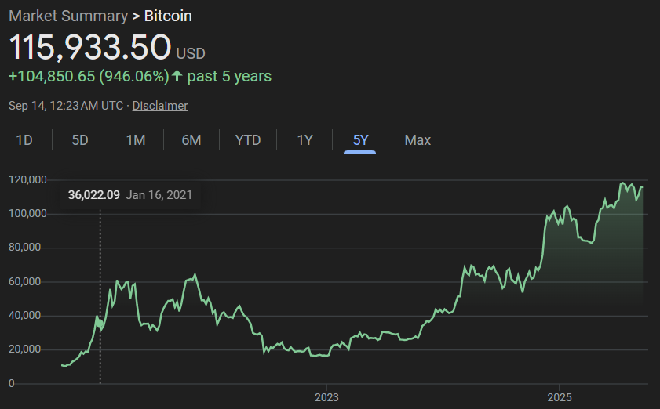Click the 100,000 y-axis label
The height and width of the screenshot is (409, 660).
(27, 214)
